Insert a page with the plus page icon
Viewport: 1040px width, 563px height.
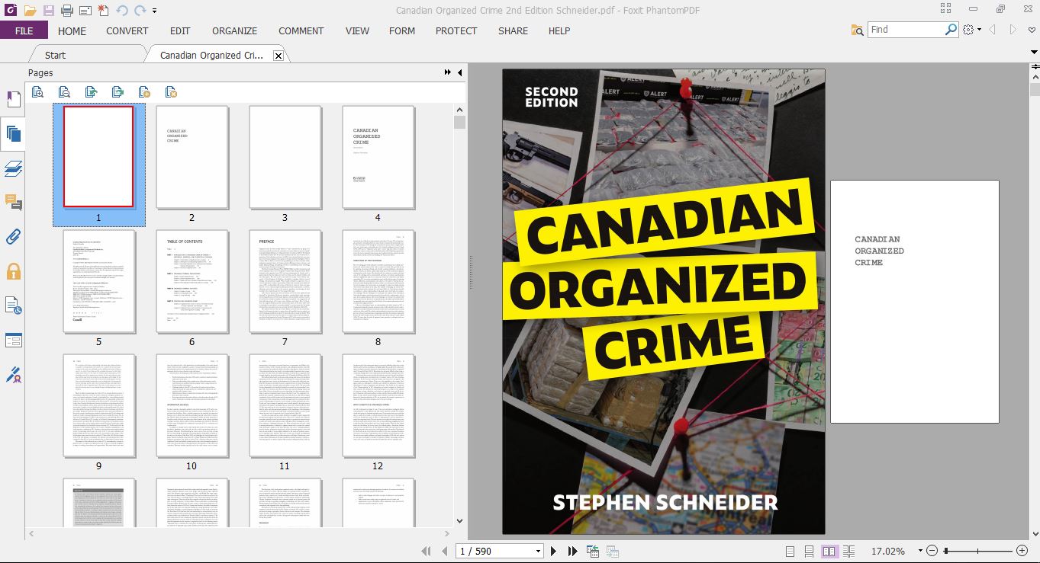[x=144, y=92]
